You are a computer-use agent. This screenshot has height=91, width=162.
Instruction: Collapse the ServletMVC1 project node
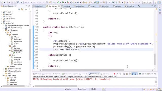click(x=2, y=23)
